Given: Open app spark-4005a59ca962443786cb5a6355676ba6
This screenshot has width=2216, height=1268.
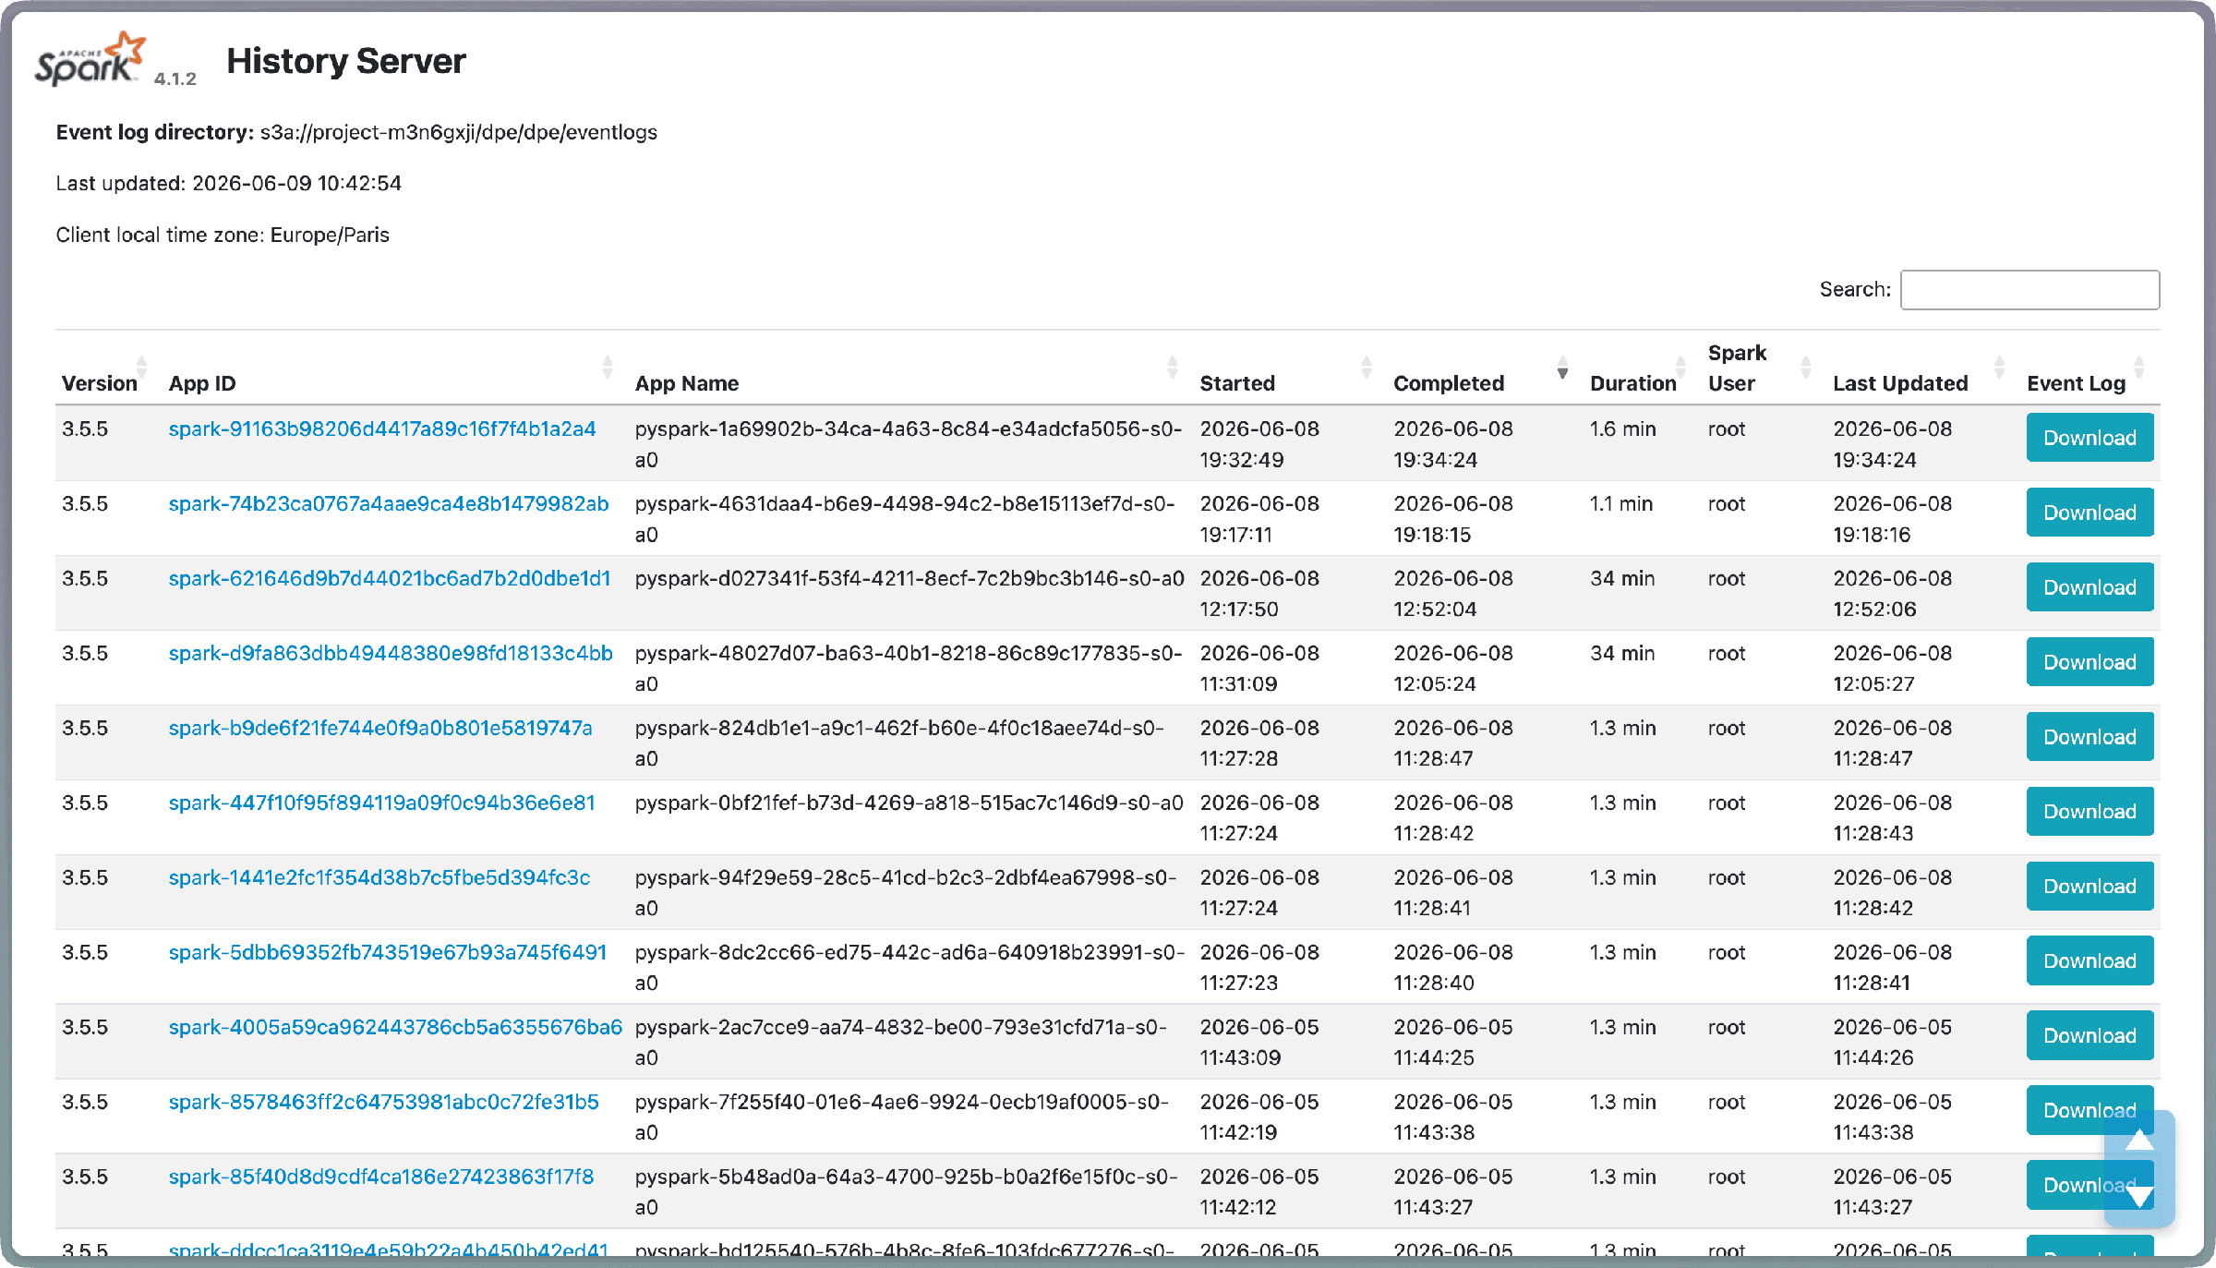Looking at the screenshot, I should pyautogui.click(x=395, y=1028).
